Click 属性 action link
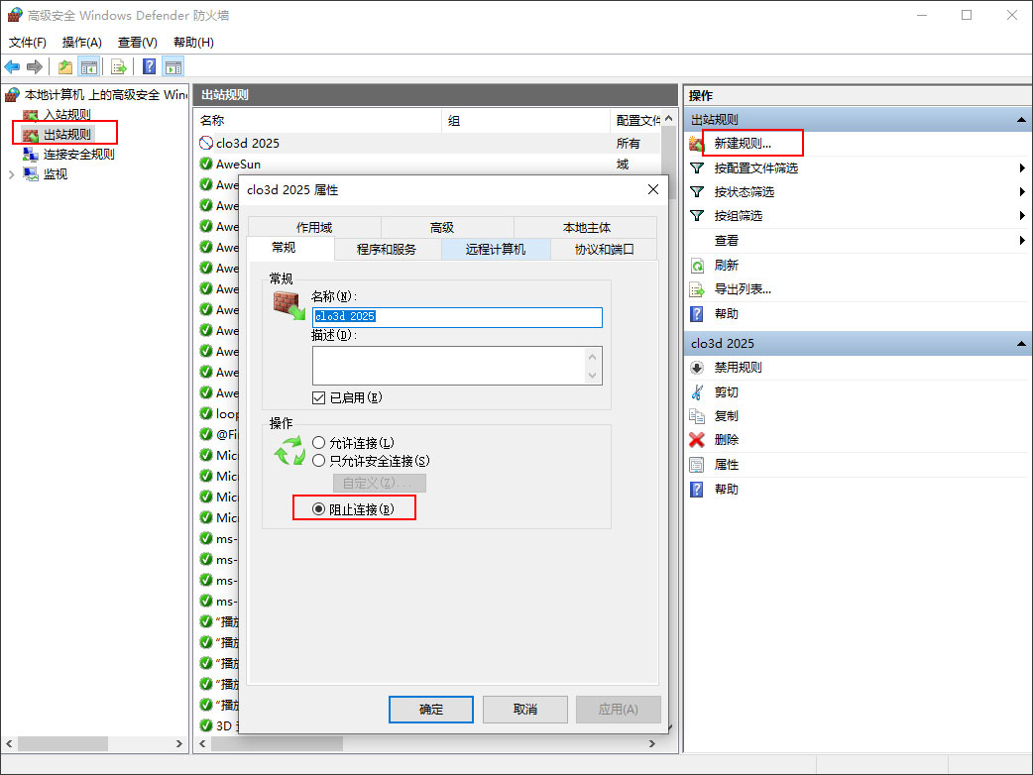This screenshot has height=775, width=1033. 726,465
